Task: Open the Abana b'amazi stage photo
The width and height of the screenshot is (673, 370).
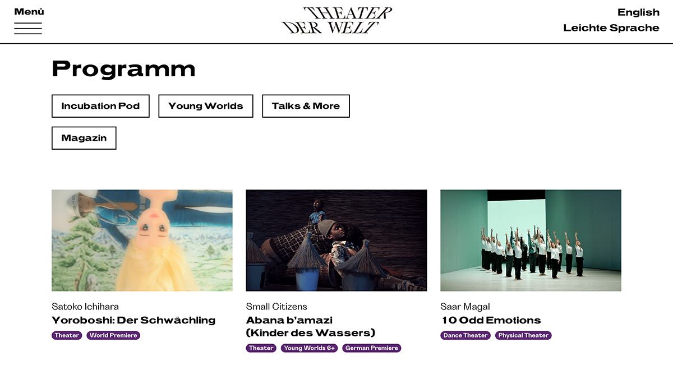Action: click(336, 240)
